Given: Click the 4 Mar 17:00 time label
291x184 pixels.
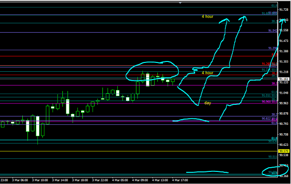Looking at the screenshot, I should pyautogui.click(x=180, y=180).
